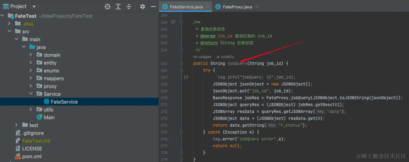Select the pom.xml file
Viewport: 409px width, 162px height.
coord(32,156)
